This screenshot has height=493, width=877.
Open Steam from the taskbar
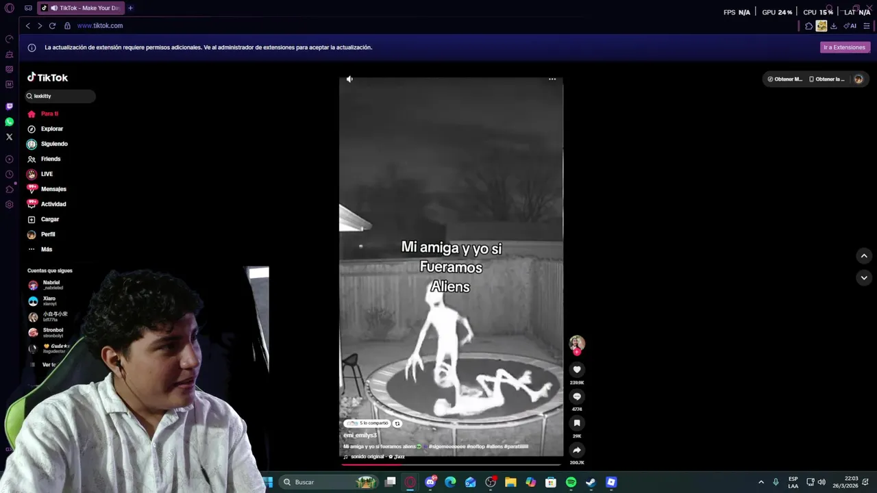coord(591,482)
